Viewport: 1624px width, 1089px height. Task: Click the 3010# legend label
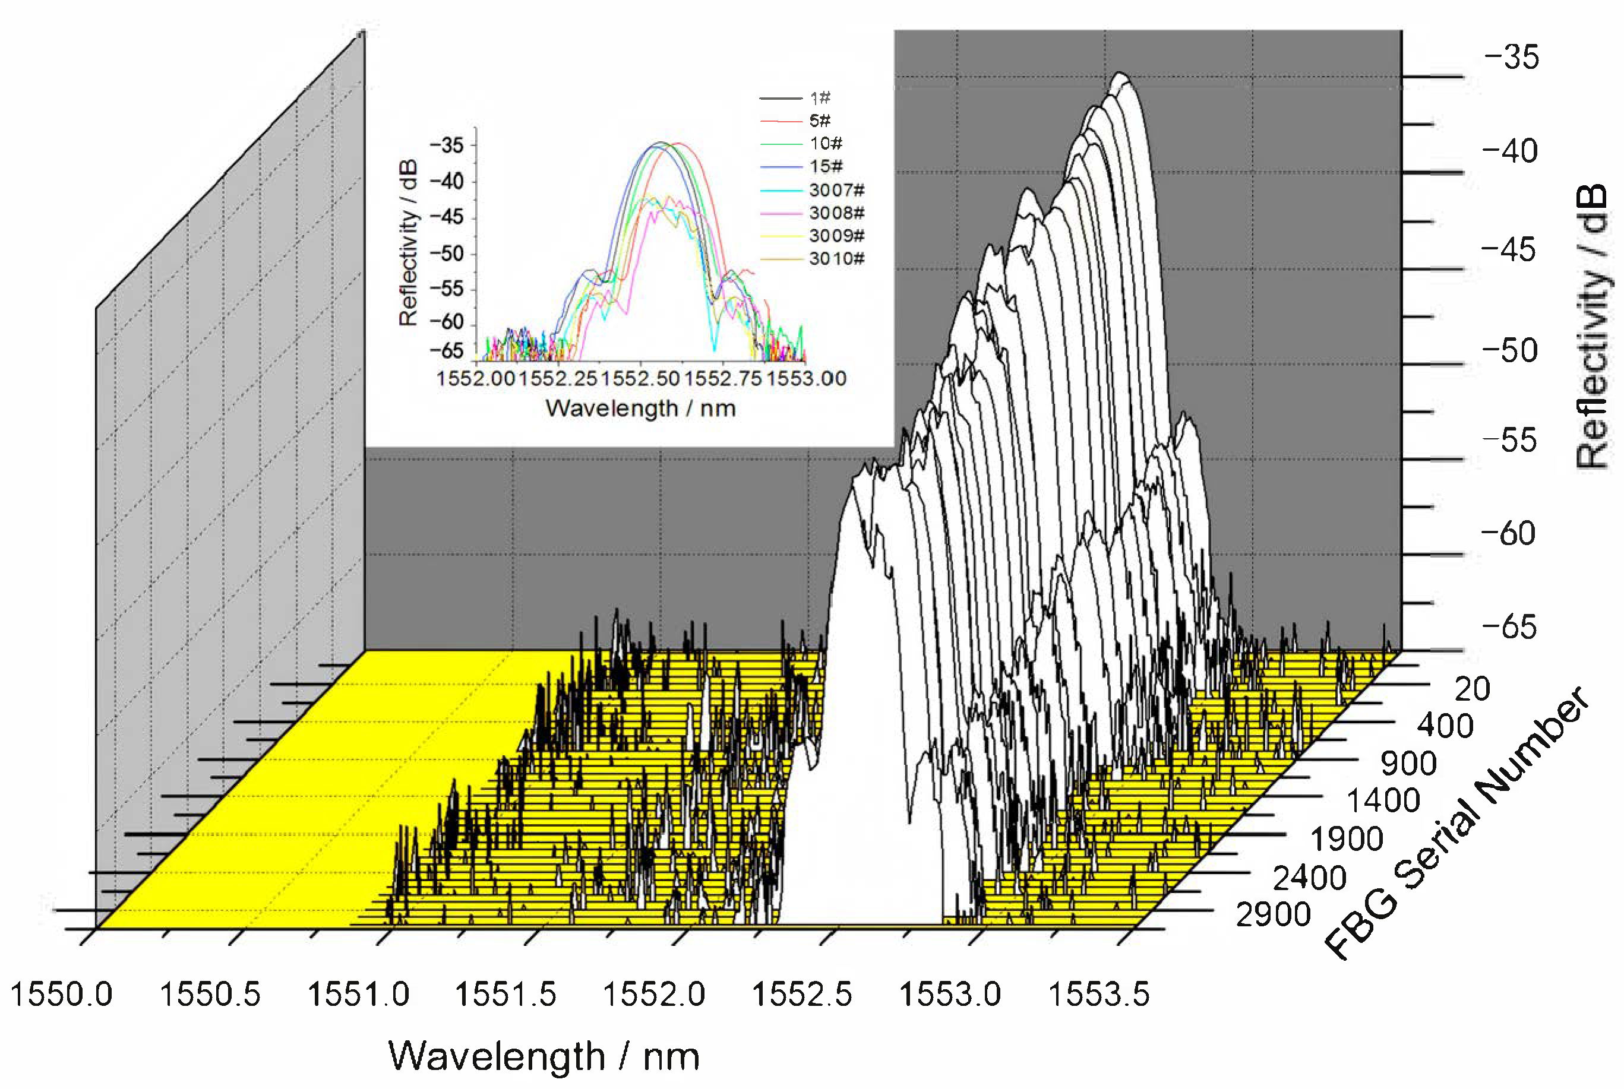coord(836,258)
